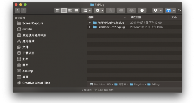Click the 應用程式 apps icon
The width and height of the screenshot is (195, 103).
pyautogui.click(x=19, y=41)
